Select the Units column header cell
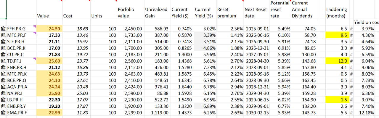The image size is (379, 118). pos(103,10)
